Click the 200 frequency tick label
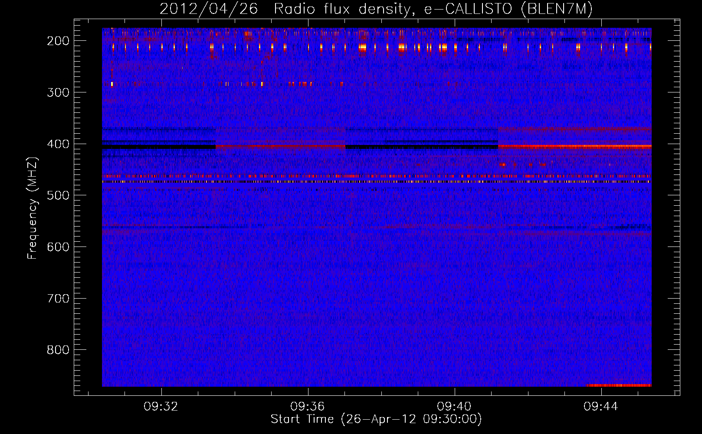Image resolution: width=702 pixels, height=434 pixels. click(58, 41)
